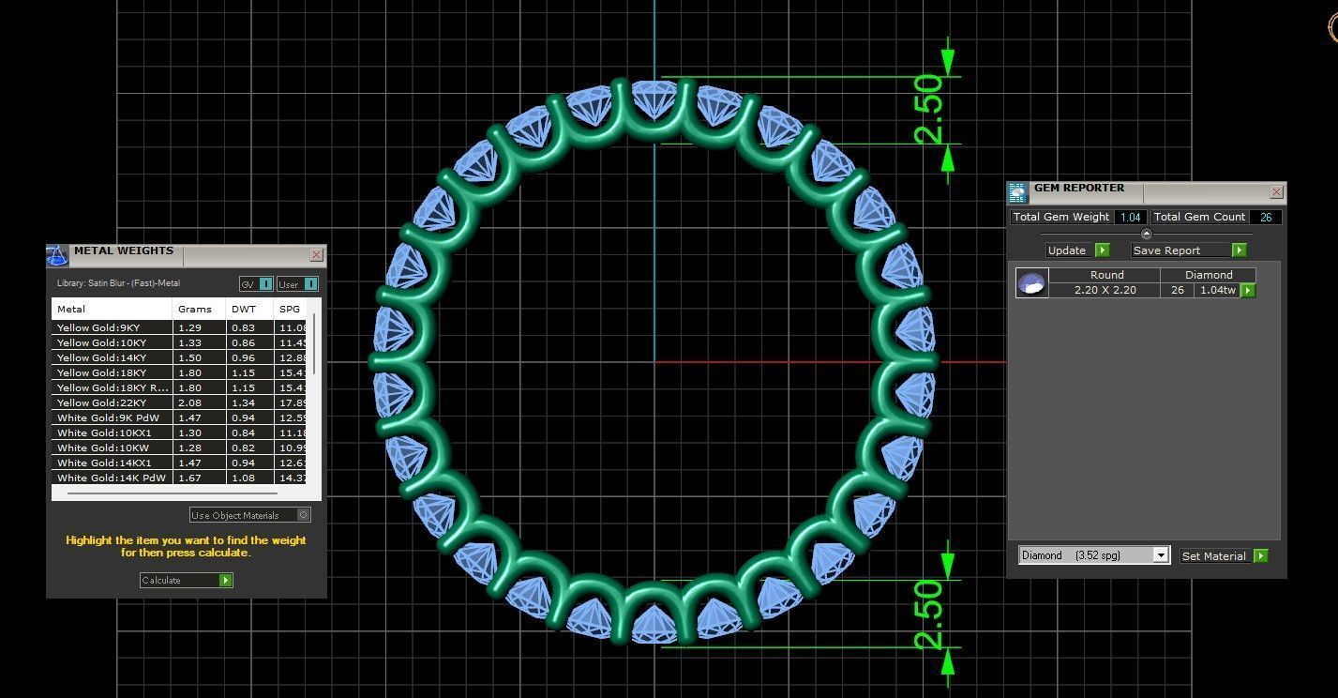Click the Library: Satin Blur - (Fast)-Metal label
Viewport: 1338px width, 698px height.
118,283
